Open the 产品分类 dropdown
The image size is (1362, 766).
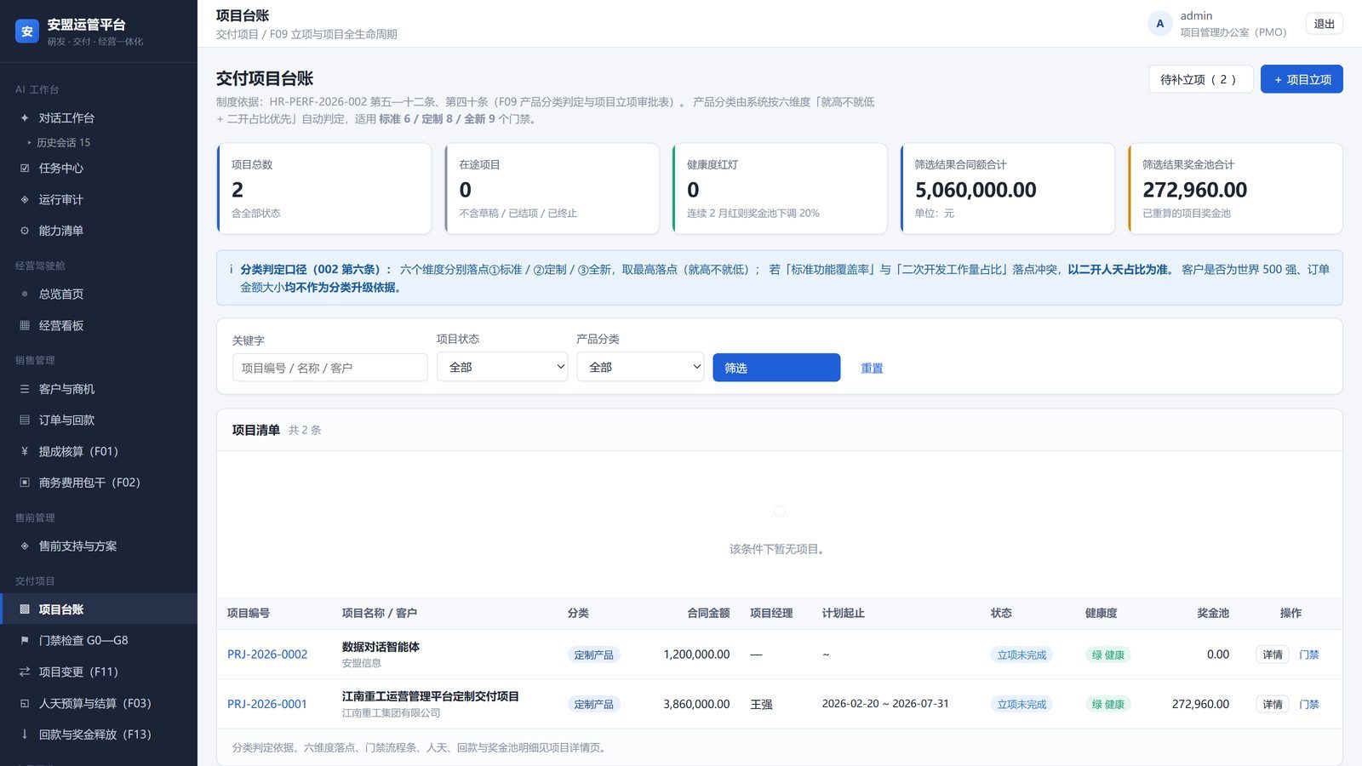pos(640,367)
